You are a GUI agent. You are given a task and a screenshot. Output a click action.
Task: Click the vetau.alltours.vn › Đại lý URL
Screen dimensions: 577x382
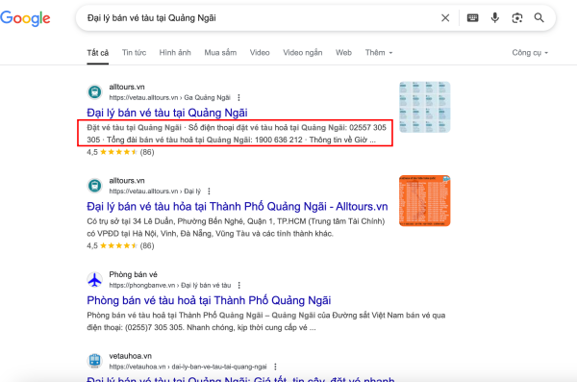pyautogui.click(x=155, y=191)
